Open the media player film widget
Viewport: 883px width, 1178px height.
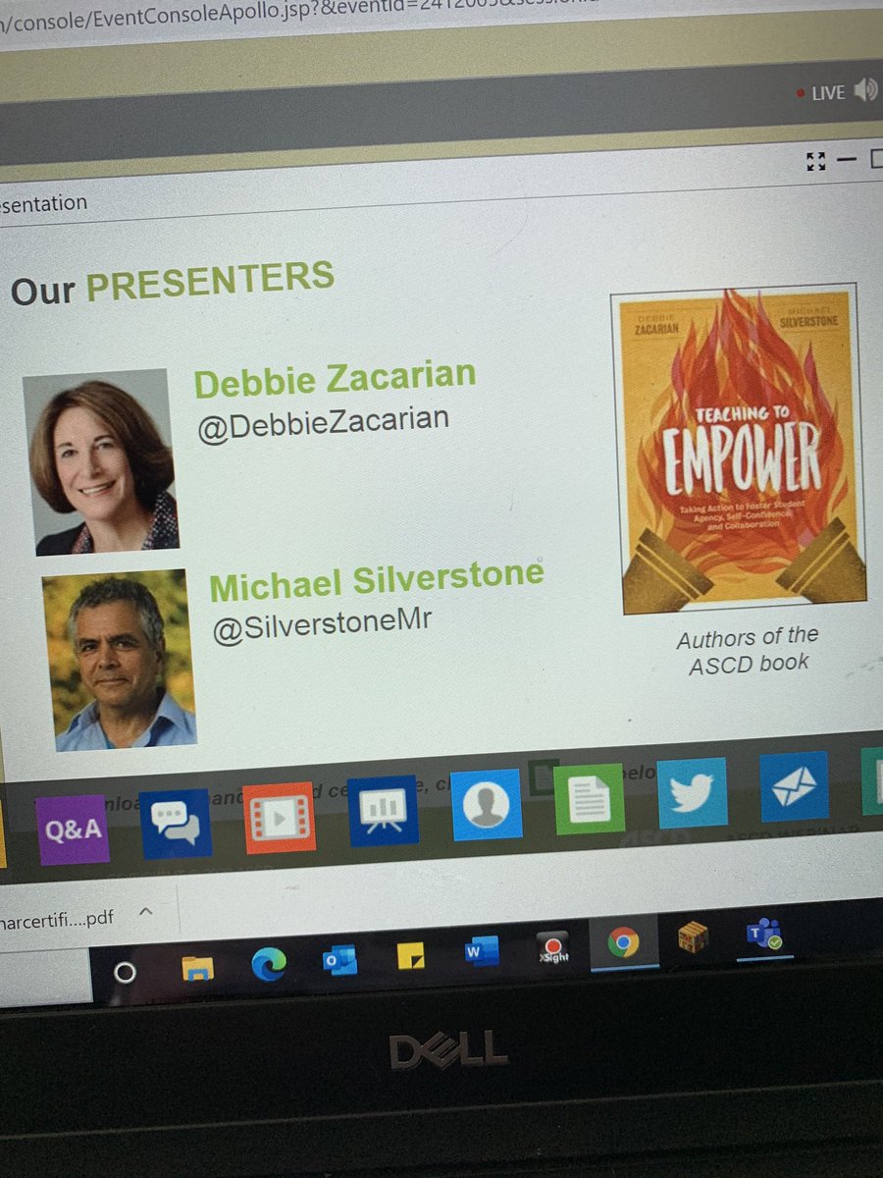(280, 817)
